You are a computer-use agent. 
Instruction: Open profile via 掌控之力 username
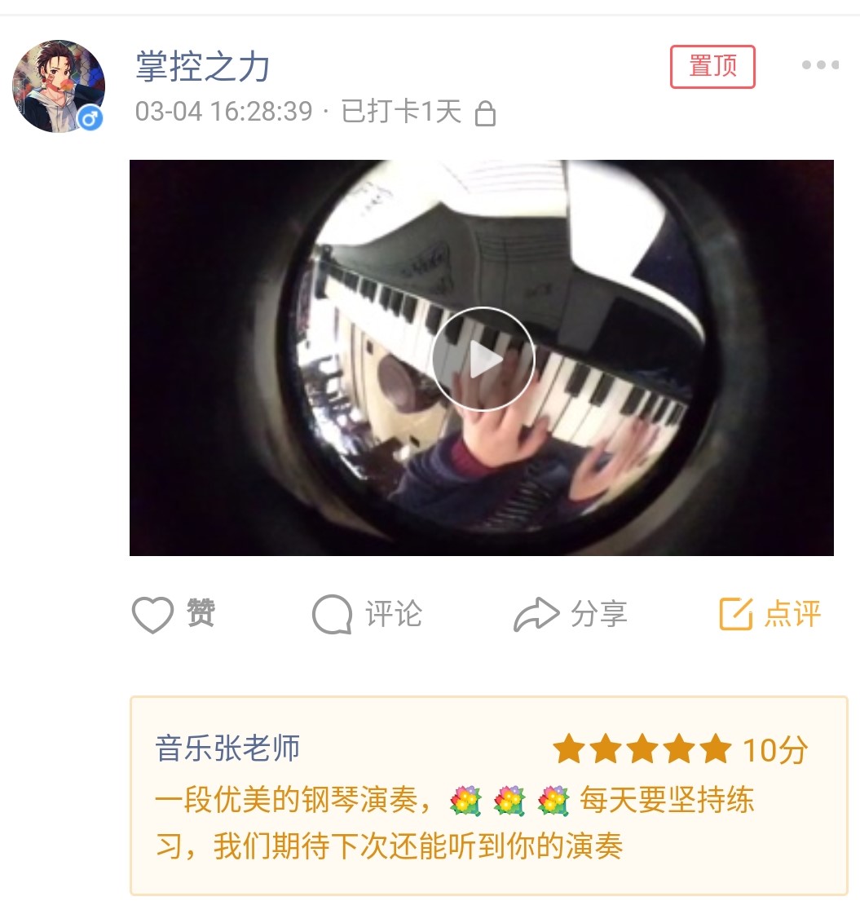203,67
